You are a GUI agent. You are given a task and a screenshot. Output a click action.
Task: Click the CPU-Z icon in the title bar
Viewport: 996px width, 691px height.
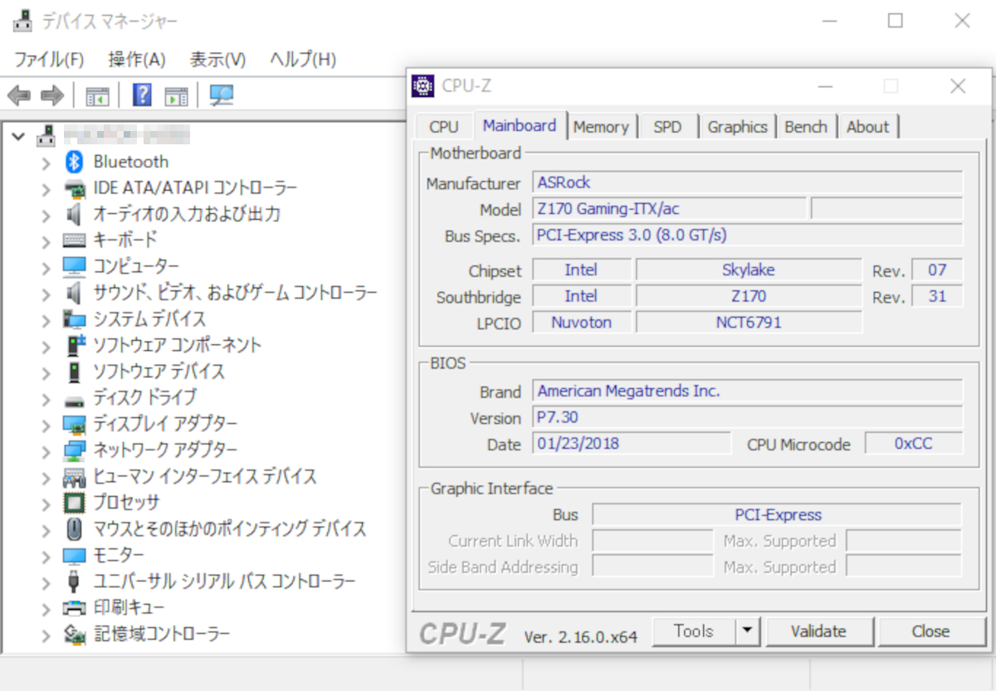(423, 85)
